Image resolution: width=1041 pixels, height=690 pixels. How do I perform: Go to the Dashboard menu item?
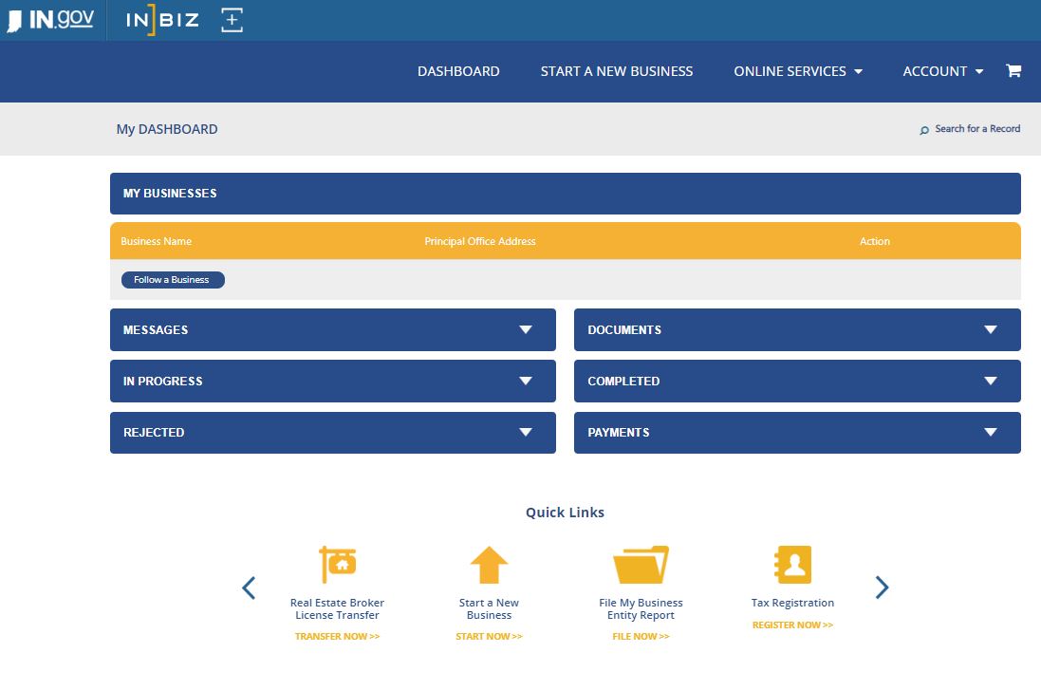458,71
